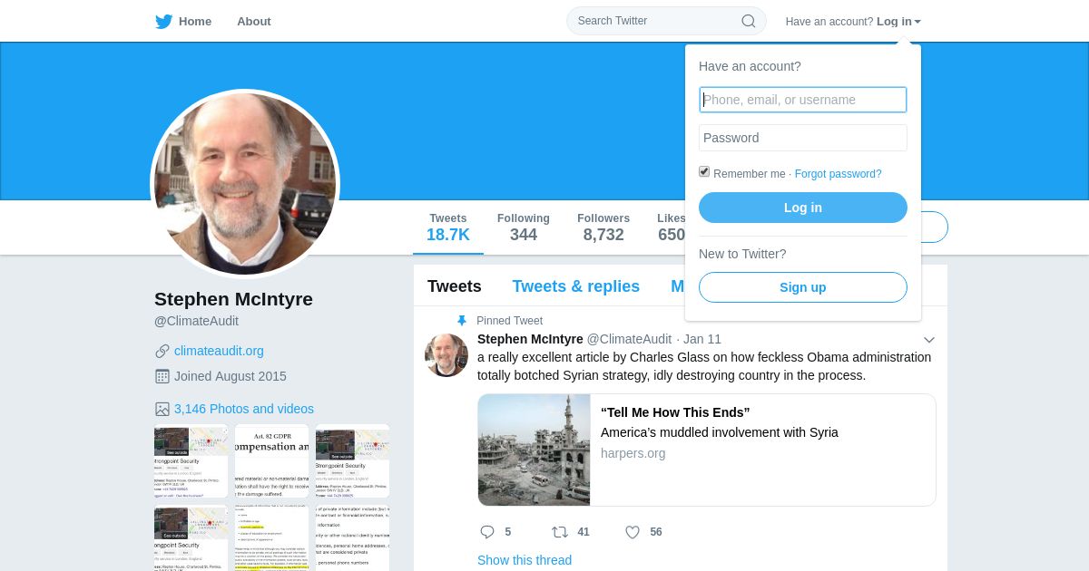The image size is (1089, 571).
Task: Click the pinned tweet pin icon
Action: tap(461, 321)
